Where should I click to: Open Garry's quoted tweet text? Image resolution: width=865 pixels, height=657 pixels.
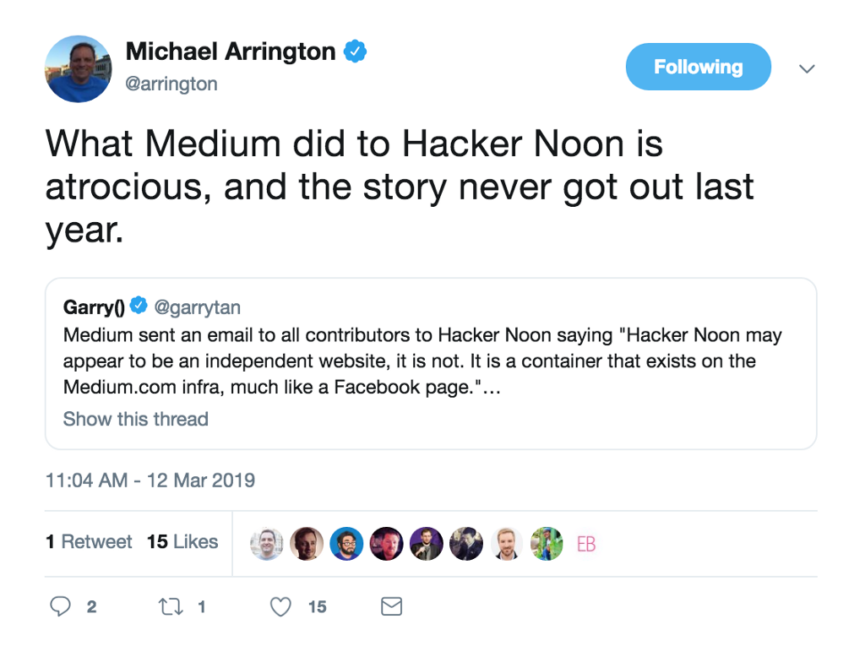pos(422,361)
